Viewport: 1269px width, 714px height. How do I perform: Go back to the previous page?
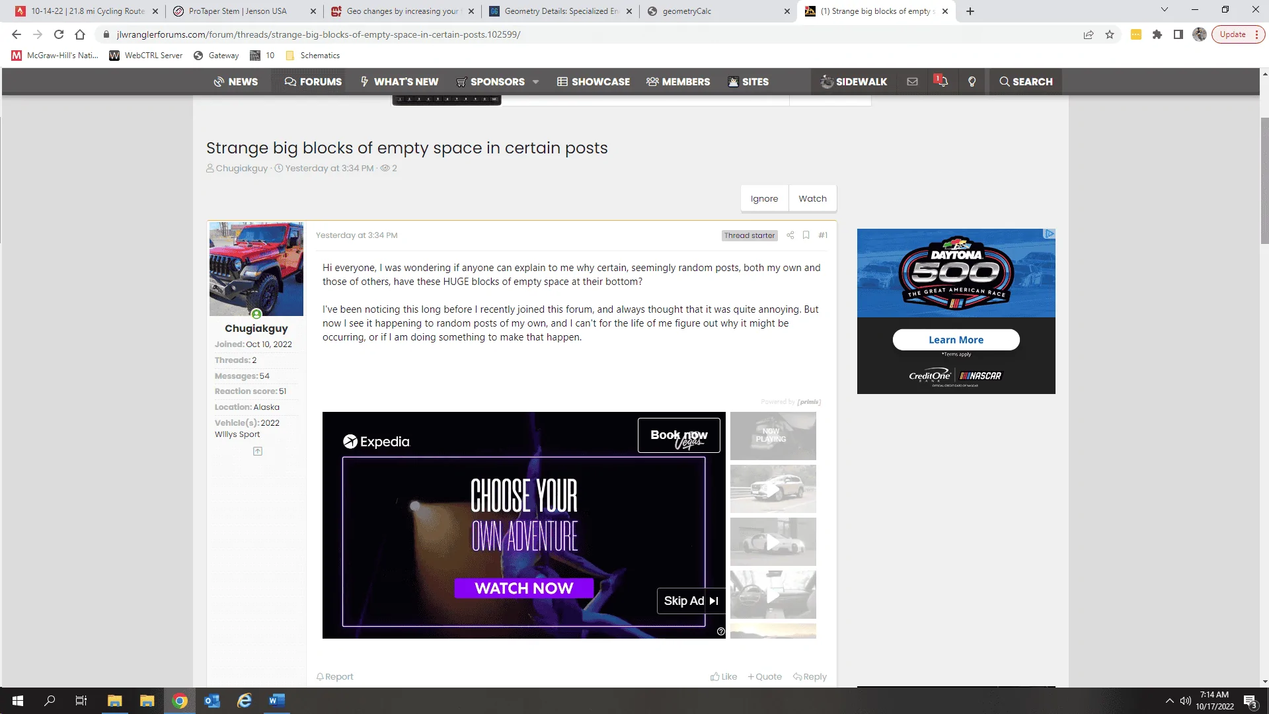pyautogui.click(x=17, y=34)
